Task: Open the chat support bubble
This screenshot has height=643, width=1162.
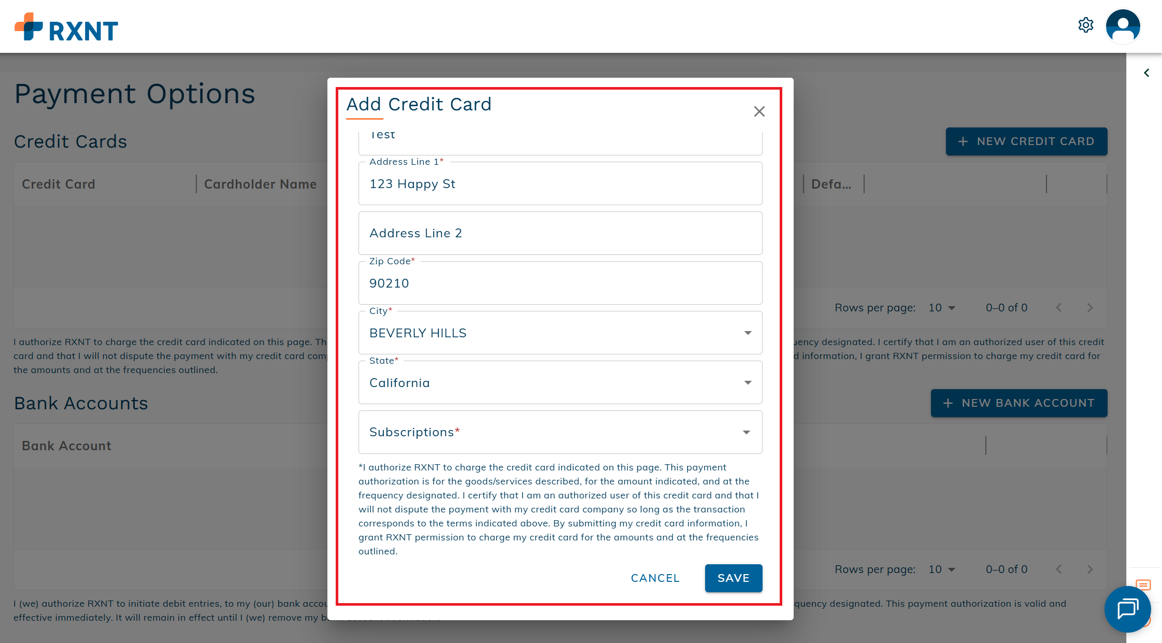Action: point(1127,609)
